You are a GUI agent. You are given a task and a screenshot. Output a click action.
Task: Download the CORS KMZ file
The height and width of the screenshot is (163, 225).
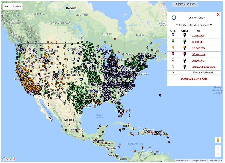194,79
